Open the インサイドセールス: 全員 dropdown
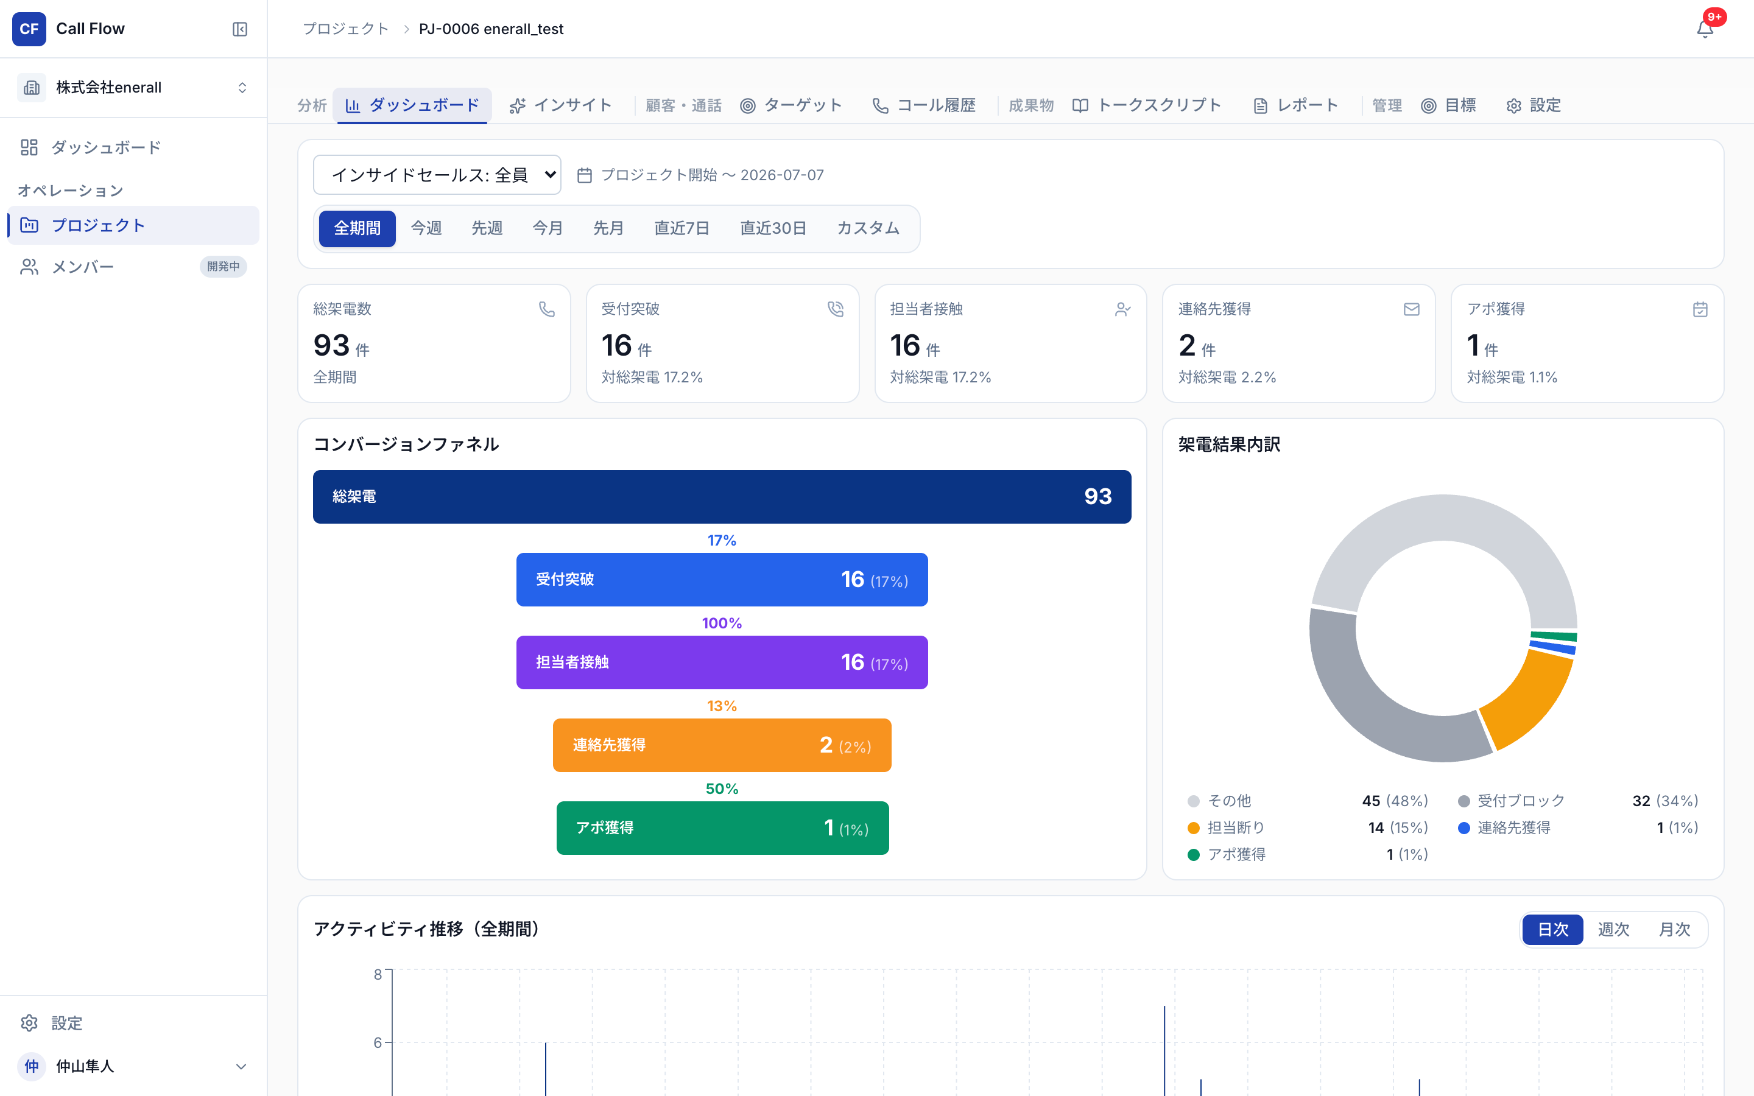Screen dimensions: 1754x1096 coord(437,175)
